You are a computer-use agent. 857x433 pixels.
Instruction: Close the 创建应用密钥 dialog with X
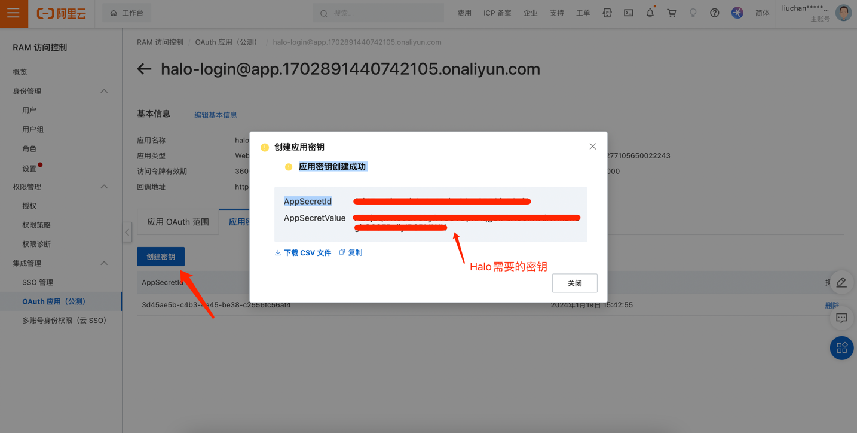point(593,147)
